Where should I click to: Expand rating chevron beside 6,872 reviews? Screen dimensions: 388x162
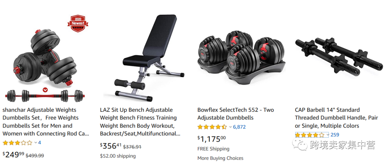[230, 127]
